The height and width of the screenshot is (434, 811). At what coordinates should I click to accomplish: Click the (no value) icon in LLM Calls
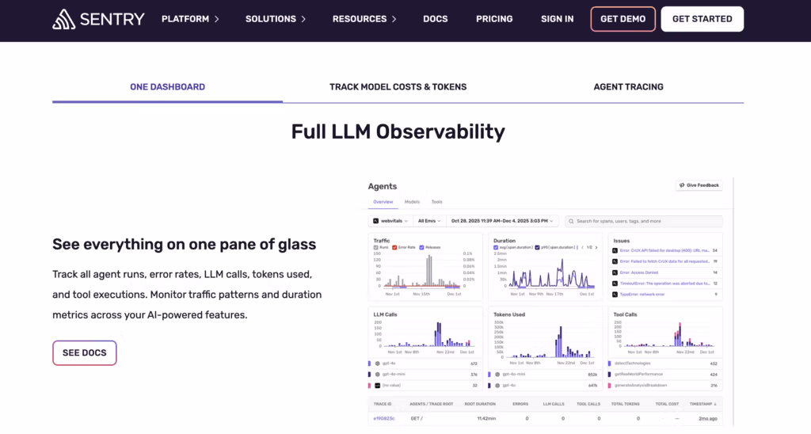tap(378, 386)
